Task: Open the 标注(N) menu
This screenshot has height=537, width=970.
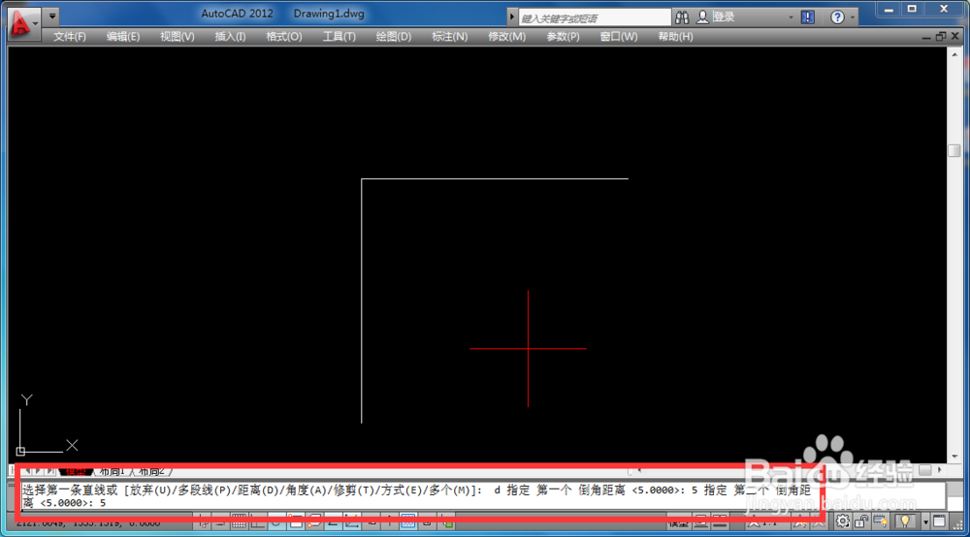Action: 450,37
